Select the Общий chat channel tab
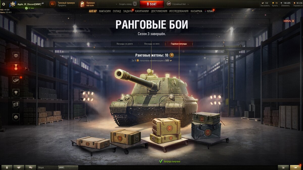This screenshot has width=303, height=170. (x=47, y=167)
